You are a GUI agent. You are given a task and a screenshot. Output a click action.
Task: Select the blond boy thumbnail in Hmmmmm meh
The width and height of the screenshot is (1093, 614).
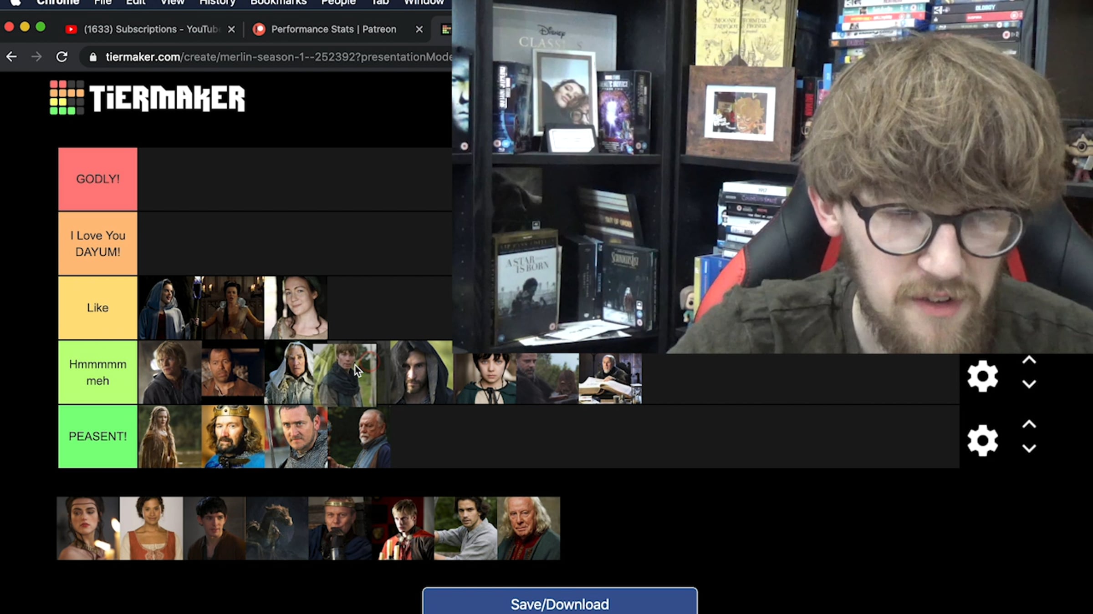point(170,372)
